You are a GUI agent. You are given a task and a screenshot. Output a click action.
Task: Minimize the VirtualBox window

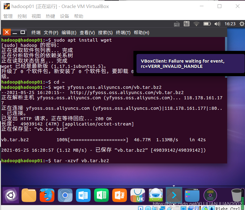click(x=202, y=6)
